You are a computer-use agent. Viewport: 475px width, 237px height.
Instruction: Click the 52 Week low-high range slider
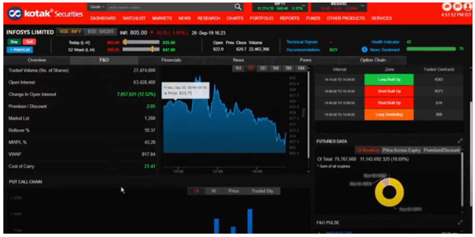(141, 50)
